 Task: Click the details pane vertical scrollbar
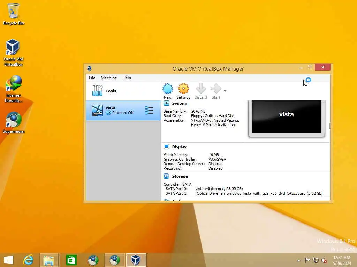point(329,126)
